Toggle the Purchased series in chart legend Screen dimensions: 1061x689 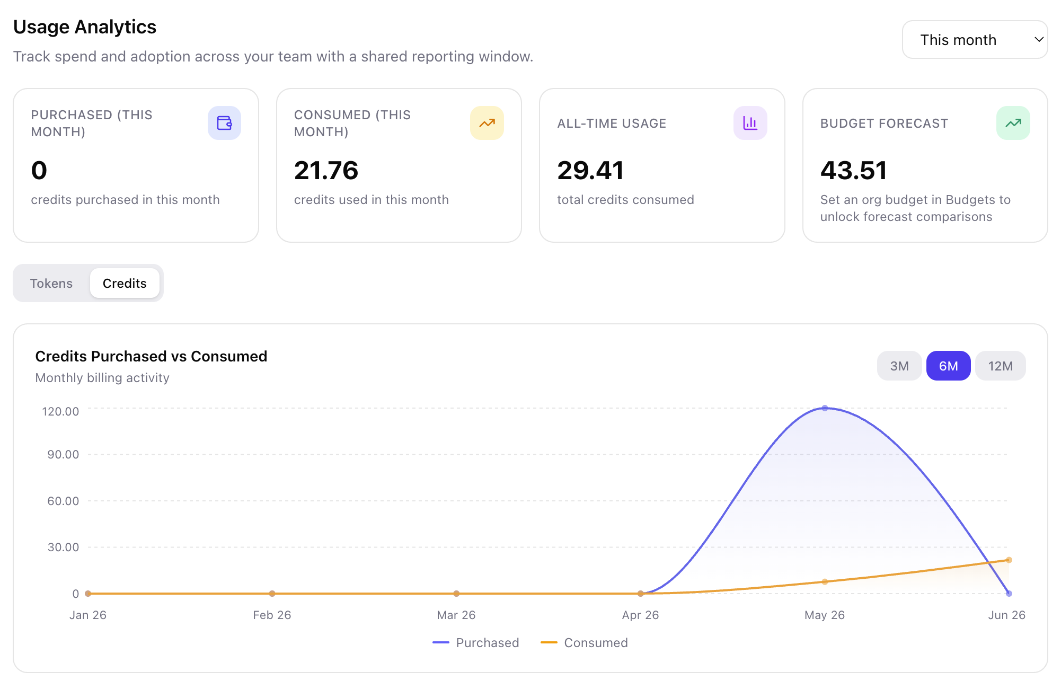pyautogui.click(x=476, y=643)
